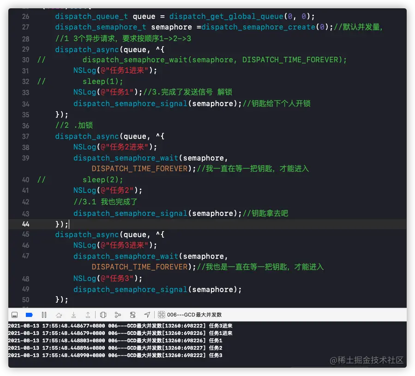
Task: Step into the function call
Action: [73, 315]
